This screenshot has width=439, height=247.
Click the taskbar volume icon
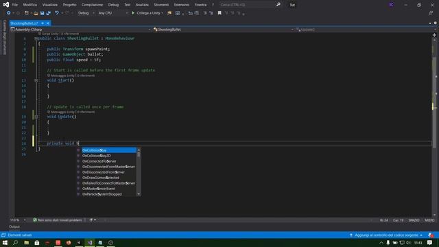tap(409, 242)
